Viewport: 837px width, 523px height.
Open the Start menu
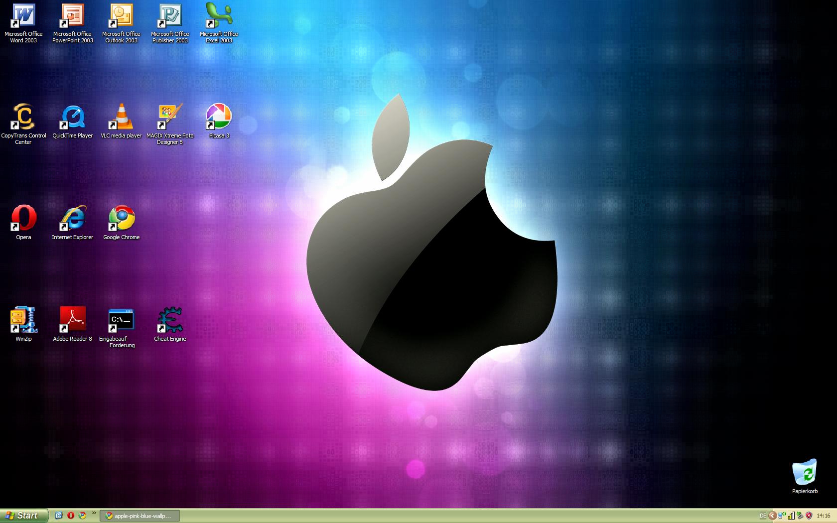pyautogui.click(x=24, y=516)
